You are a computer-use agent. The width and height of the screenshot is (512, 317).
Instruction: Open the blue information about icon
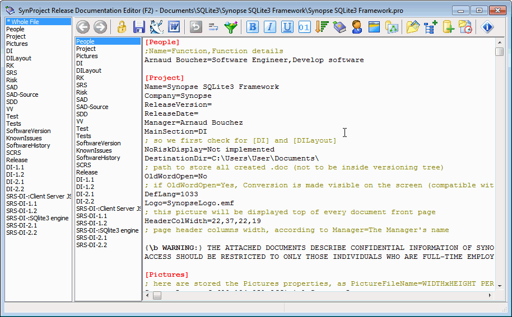(x=487, y=27)
